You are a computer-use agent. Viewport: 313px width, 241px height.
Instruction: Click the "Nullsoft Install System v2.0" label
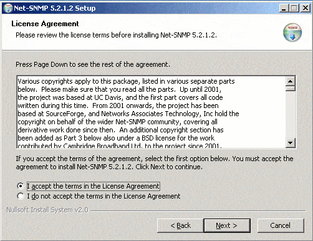click(47, 210)
